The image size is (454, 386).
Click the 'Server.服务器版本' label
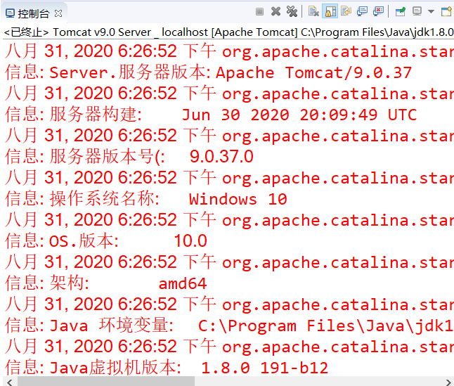130,72
